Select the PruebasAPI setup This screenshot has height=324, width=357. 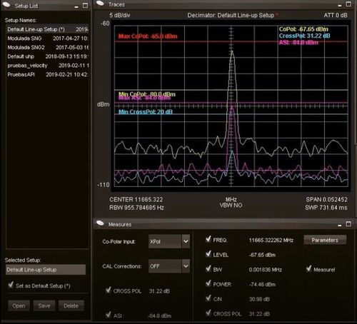coord(48,75)
